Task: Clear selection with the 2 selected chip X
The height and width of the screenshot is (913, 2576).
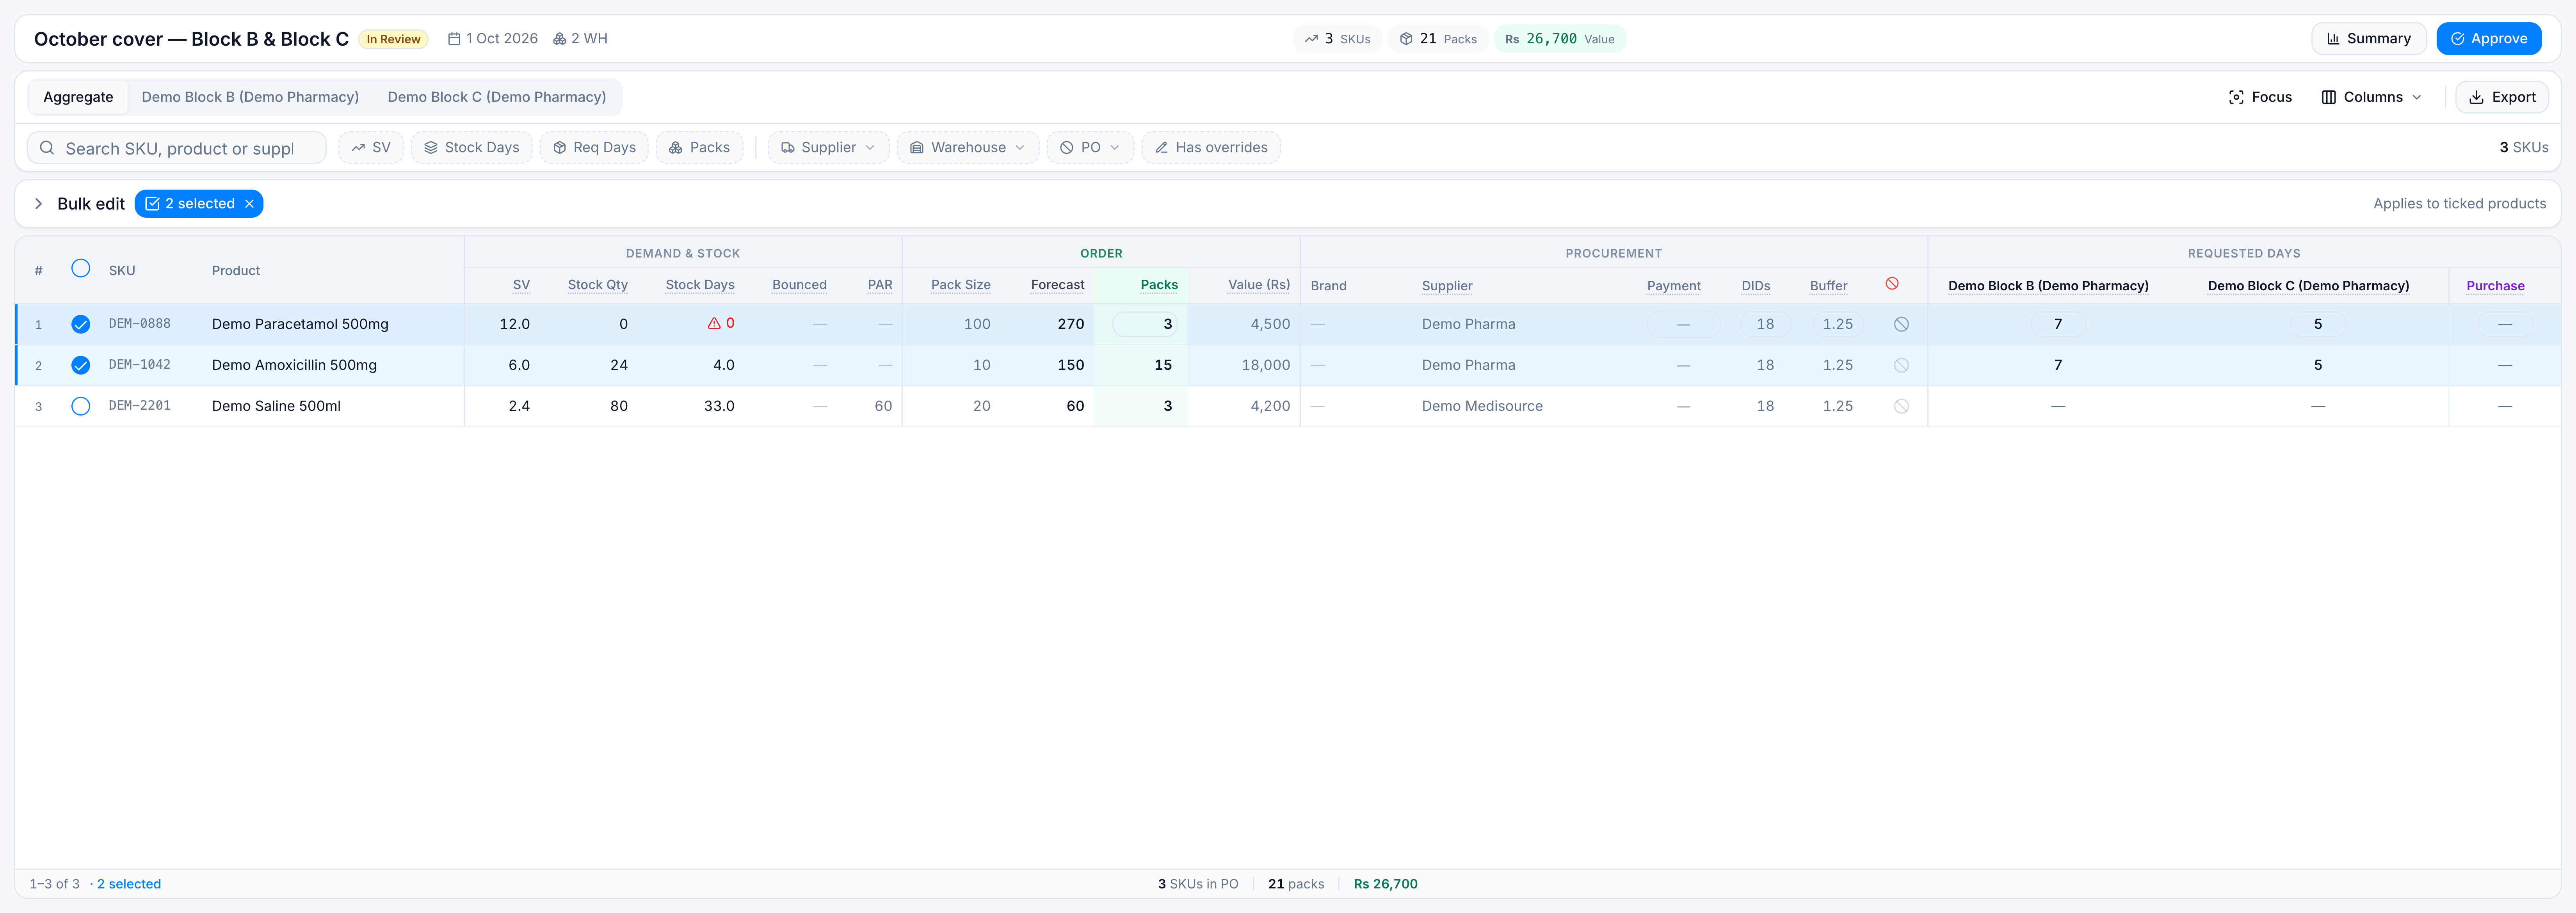Action: point(249,204)
